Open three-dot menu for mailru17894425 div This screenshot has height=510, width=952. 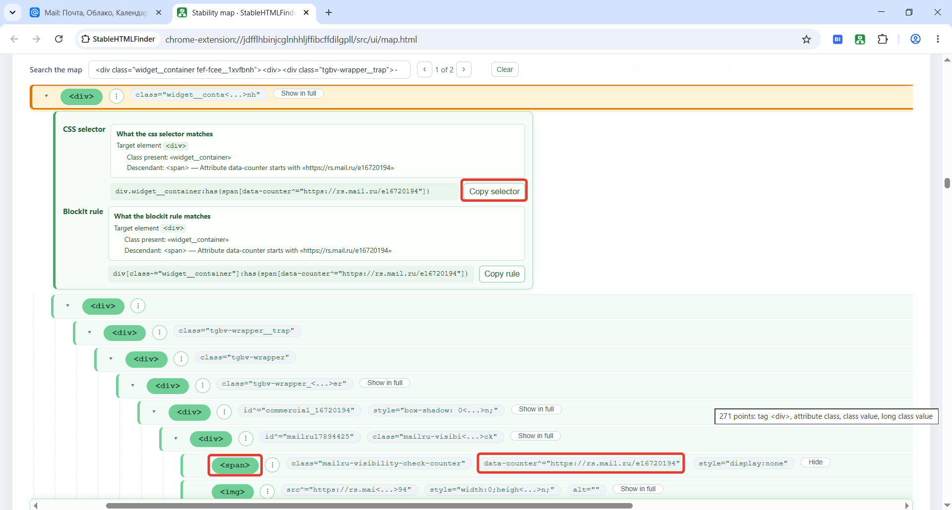245,438
